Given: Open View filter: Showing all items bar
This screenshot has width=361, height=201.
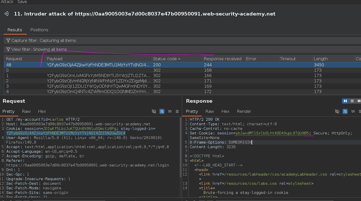Looking at the screenshot, I should tap(182, 49).
